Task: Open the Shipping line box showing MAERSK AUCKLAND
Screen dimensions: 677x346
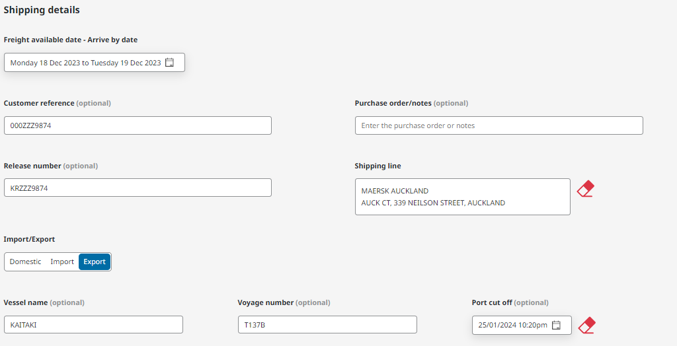Action: point(462,197)
